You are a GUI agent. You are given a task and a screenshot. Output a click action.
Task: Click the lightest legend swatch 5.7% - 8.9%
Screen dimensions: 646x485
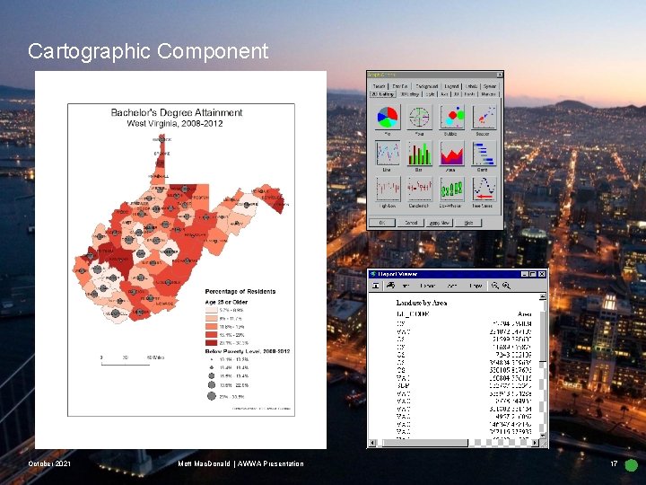[212, 310]
